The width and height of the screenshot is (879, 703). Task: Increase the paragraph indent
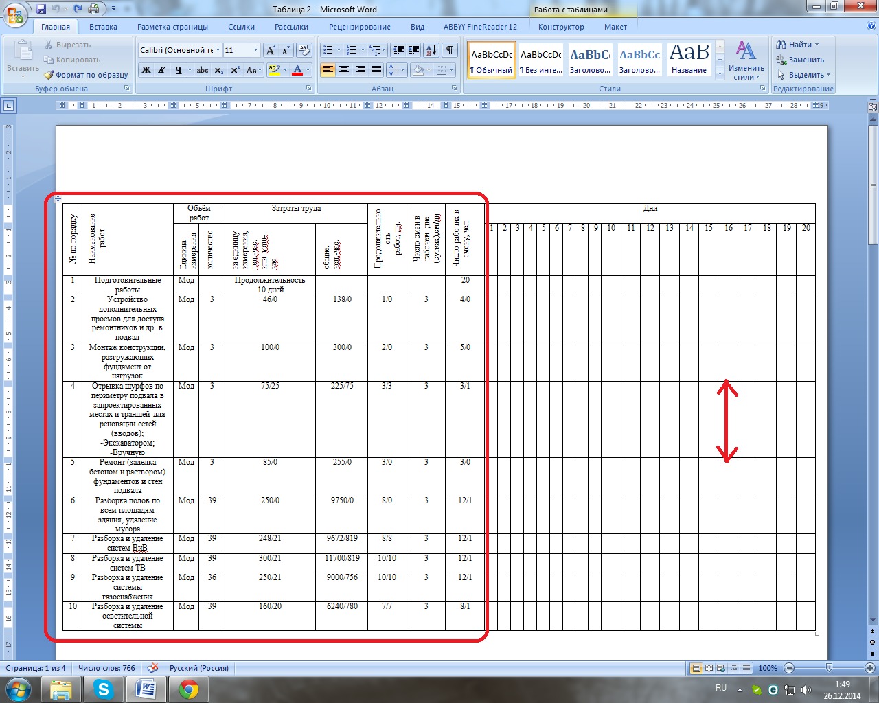(413, 50)
